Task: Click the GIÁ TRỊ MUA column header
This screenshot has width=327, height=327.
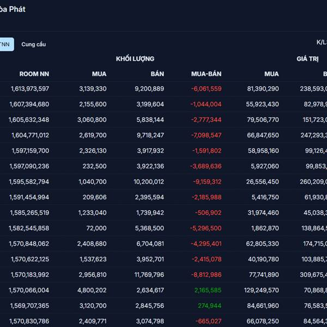Action: pos(271,74)
